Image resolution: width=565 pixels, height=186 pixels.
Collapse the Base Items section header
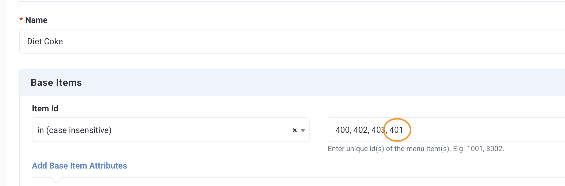(x=292, y=82)
